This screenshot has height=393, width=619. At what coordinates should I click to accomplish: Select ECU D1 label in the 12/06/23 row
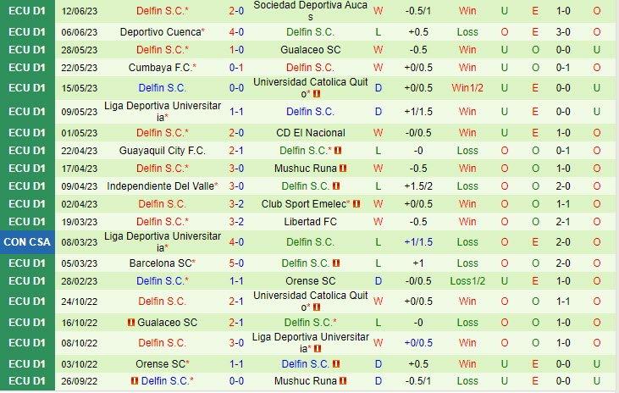pyautogui.click(x=26, y=12)
